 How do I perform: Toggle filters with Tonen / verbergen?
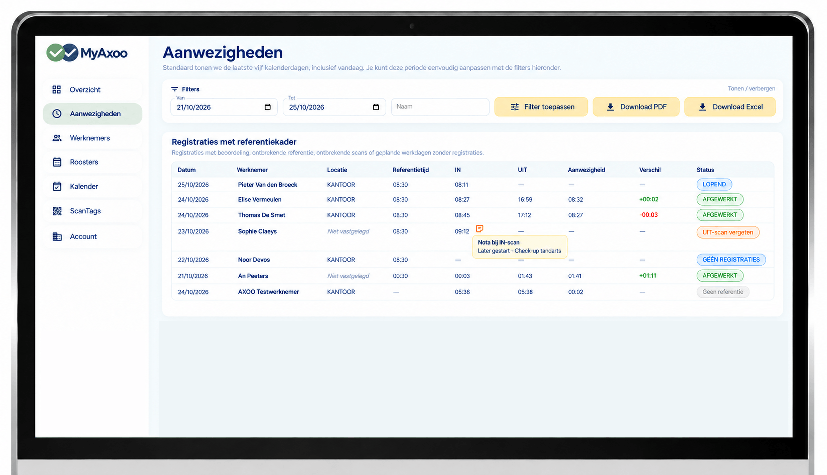(751, 89)
